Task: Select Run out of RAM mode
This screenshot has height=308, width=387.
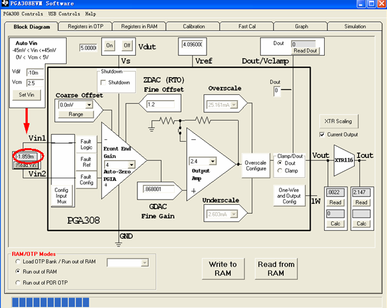Action: [x=17, y=271]
